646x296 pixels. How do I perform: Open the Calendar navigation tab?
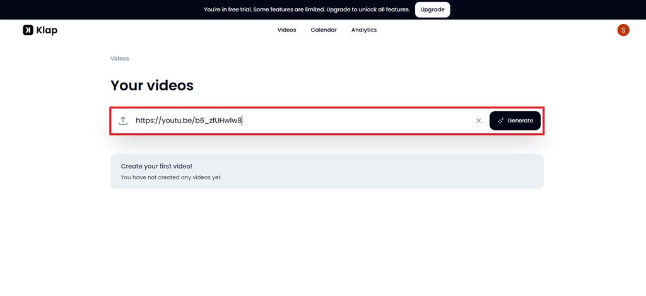[x=324, y=30]
